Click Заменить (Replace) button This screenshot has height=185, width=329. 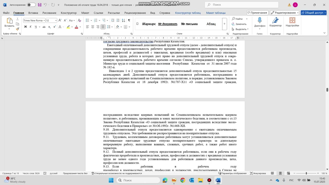pyautogui.click(x=239, y=24)
